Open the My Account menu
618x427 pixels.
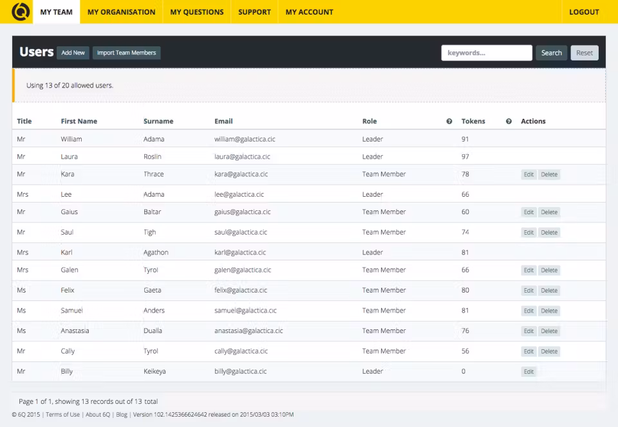coord(309,12)
